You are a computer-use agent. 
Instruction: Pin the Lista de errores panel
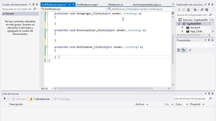pyautogui.click(x=209, y=93)
